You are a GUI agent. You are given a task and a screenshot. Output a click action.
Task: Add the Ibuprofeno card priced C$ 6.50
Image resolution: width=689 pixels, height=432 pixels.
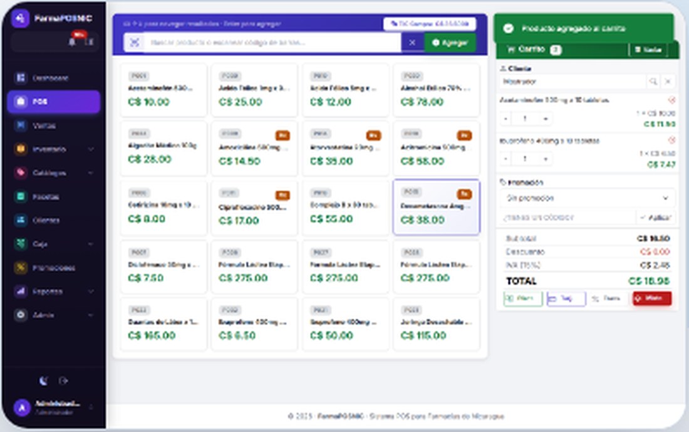pos(254,324)
